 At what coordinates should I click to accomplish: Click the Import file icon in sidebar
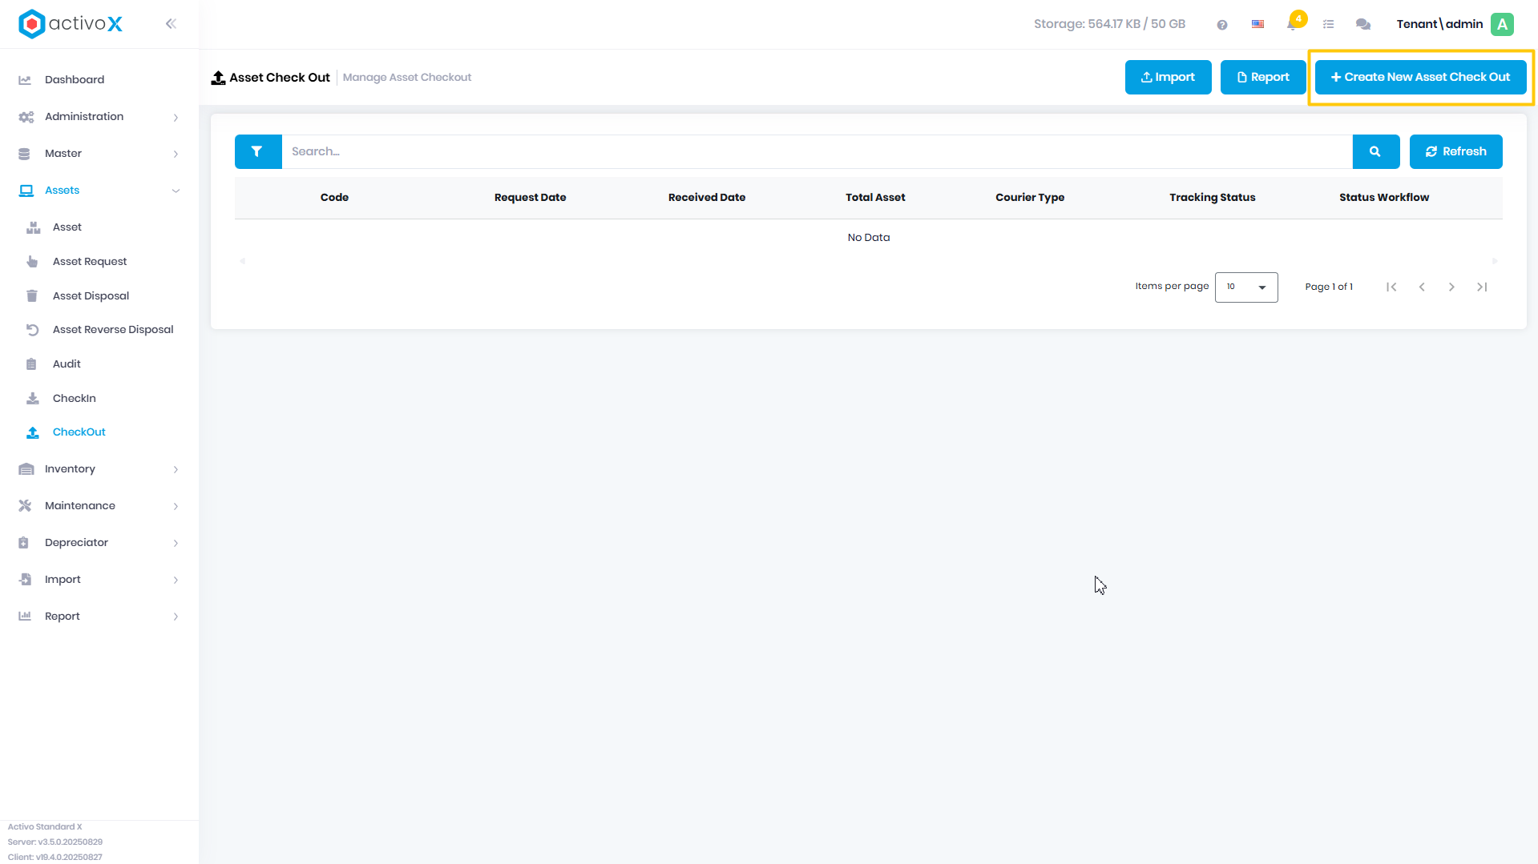click(26, 580)
